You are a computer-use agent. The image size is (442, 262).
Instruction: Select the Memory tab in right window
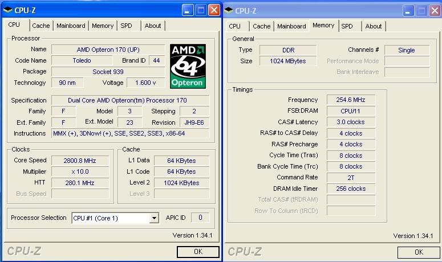point(323,25)
